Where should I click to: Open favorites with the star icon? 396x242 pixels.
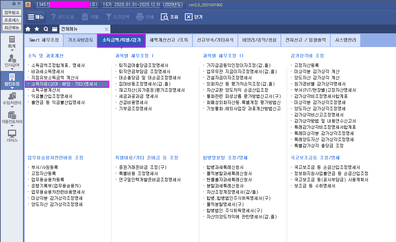[37, 29]
